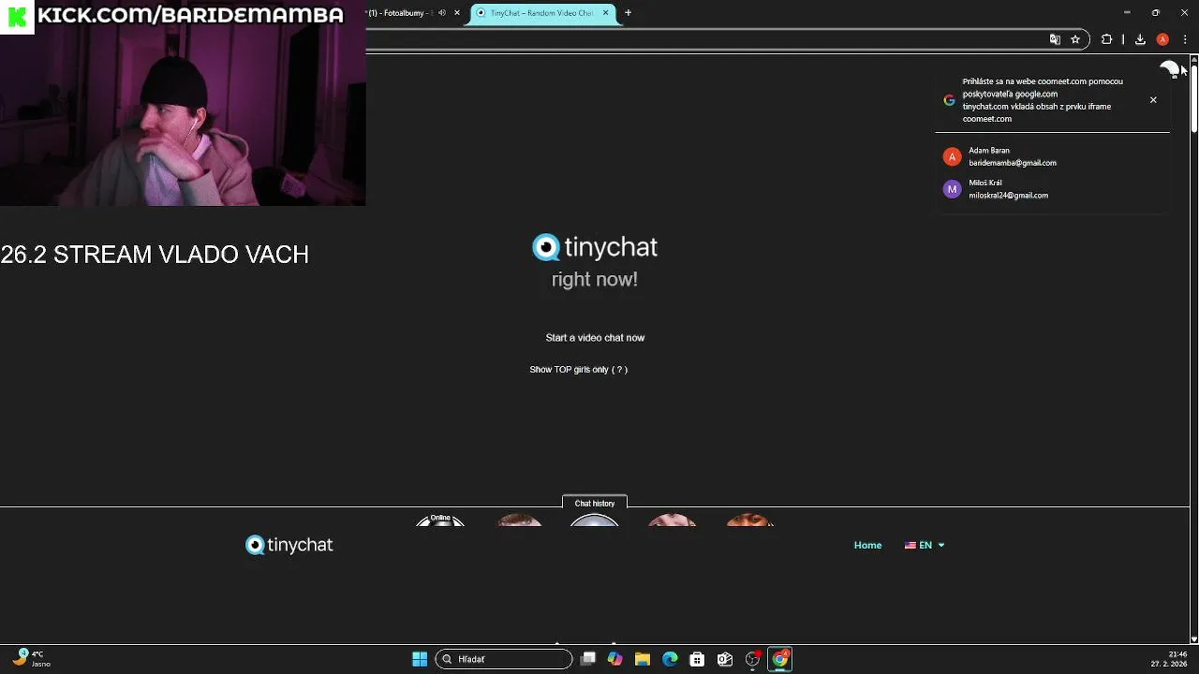Choose the Miloš Král Google account

[1053, 189]
